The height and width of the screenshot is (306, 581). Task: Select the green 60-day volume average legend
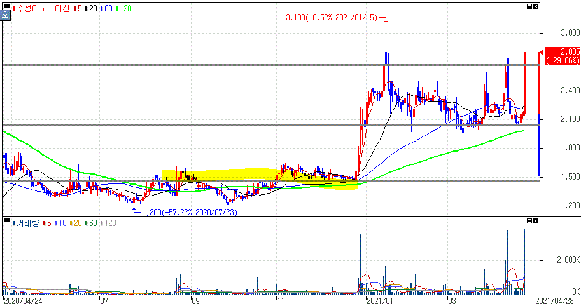pos(91,223)
